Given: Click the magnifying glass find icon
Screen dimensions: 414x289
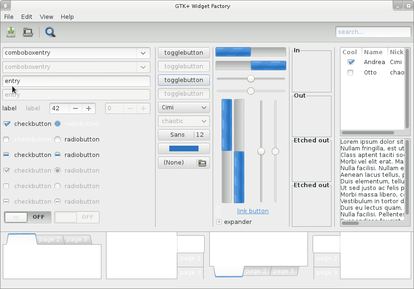Looking at the screenshot, I should [50, 32].
